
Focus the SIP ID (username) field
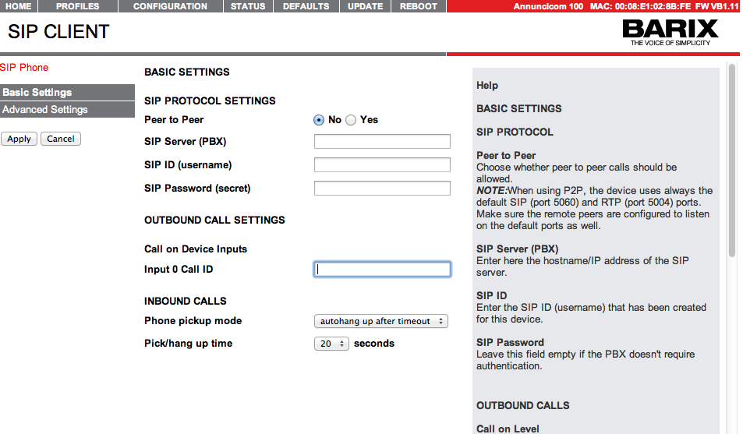click(382, 165)
